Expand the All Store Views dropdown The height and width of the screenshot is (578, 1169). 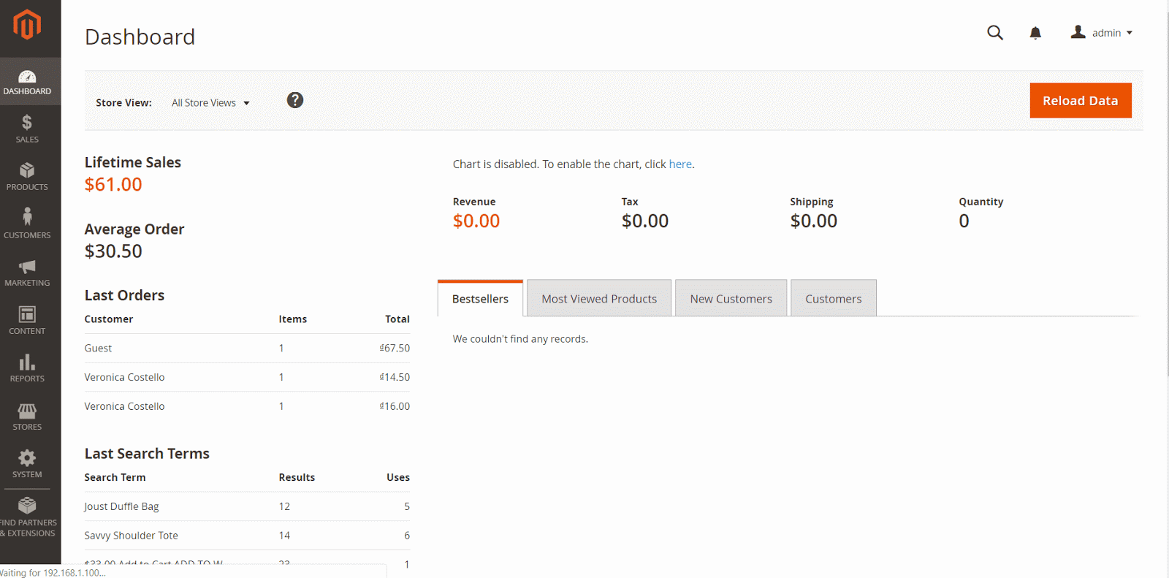click(210, 103)
